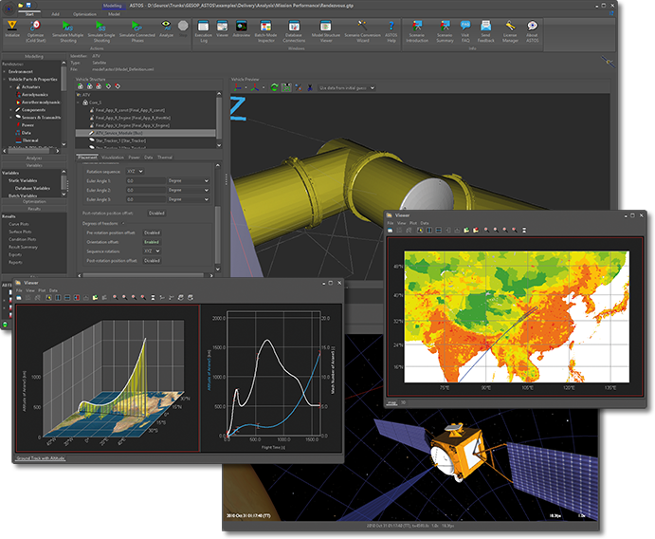Toggle Post-rotation position offset Disabled button above Degrees of freedom
This screenshot has width=655, height=539.
pos(156,213)
